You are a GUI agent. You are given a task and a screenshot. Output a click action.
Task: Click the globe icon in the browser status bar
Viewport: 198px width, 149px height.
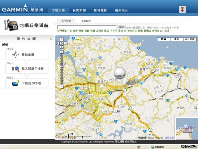[153, 147]
